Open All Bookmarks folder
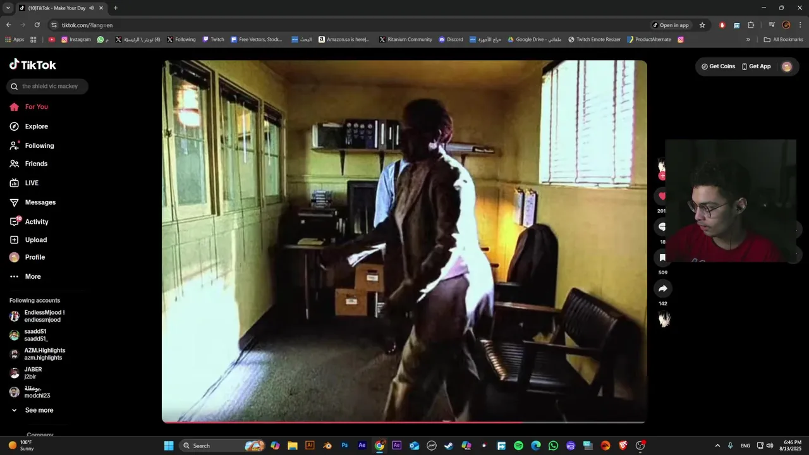 pos(784,39)
